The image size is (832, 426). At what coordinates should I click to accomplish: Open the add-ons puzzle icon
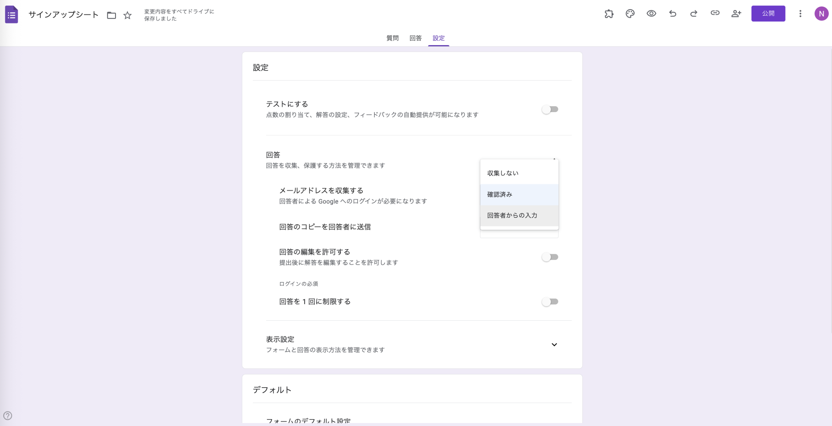(609, 14)
